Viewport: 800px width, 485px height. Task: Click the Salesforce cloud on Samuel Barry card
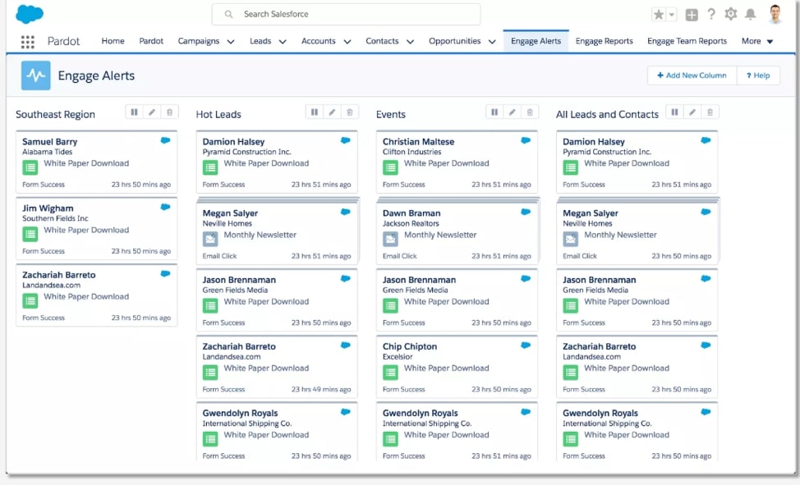click(165, 140)
